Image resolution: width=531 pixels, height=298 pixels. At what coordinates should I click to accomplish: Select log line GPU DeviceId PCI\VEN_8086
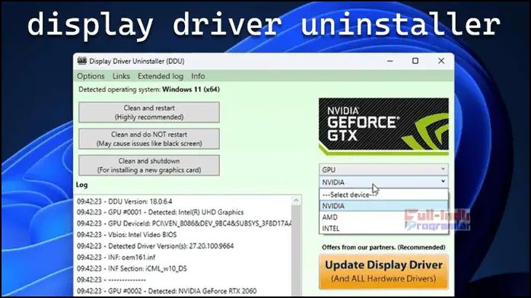point(184,223)
